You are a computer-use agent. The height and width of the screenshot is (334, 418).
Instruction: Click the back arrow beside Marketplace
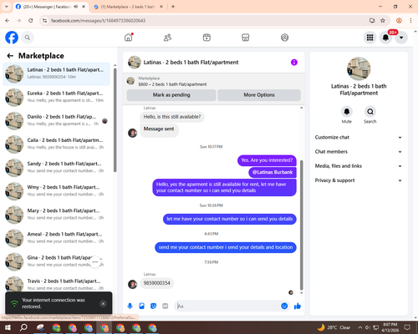click(x=10, y=56)
